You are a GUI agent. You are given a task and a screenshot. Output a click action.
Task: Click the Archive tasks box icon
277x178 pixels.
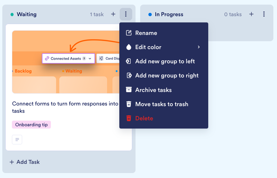[x=129, y=90]
